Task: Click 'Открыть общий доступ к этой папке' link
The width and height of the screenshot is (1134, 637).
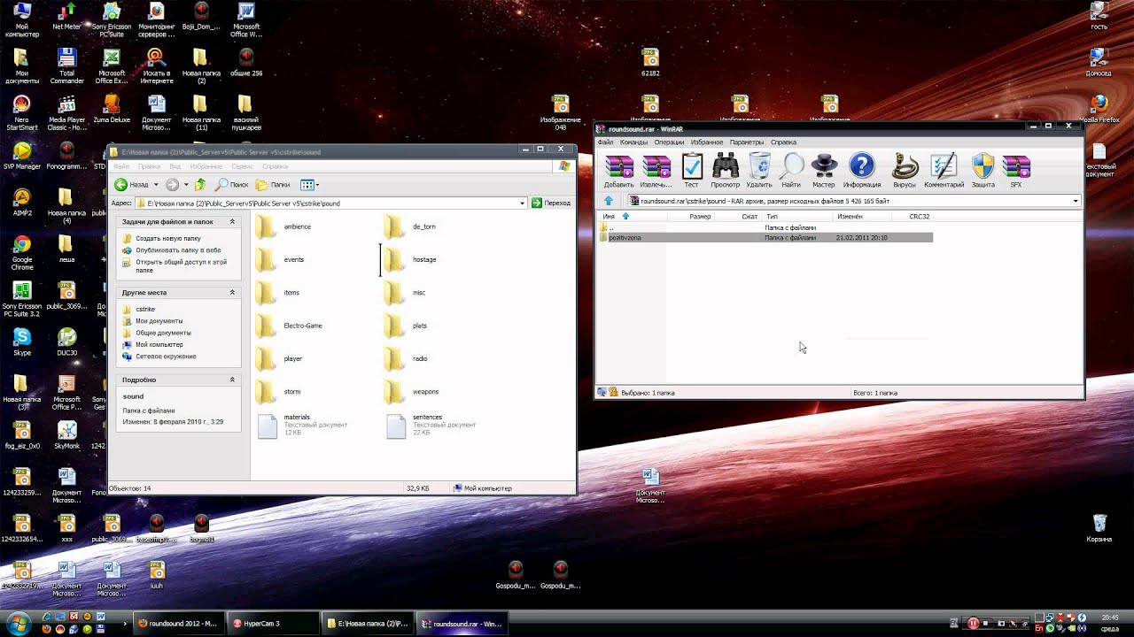Action: (x=181, y=265)
